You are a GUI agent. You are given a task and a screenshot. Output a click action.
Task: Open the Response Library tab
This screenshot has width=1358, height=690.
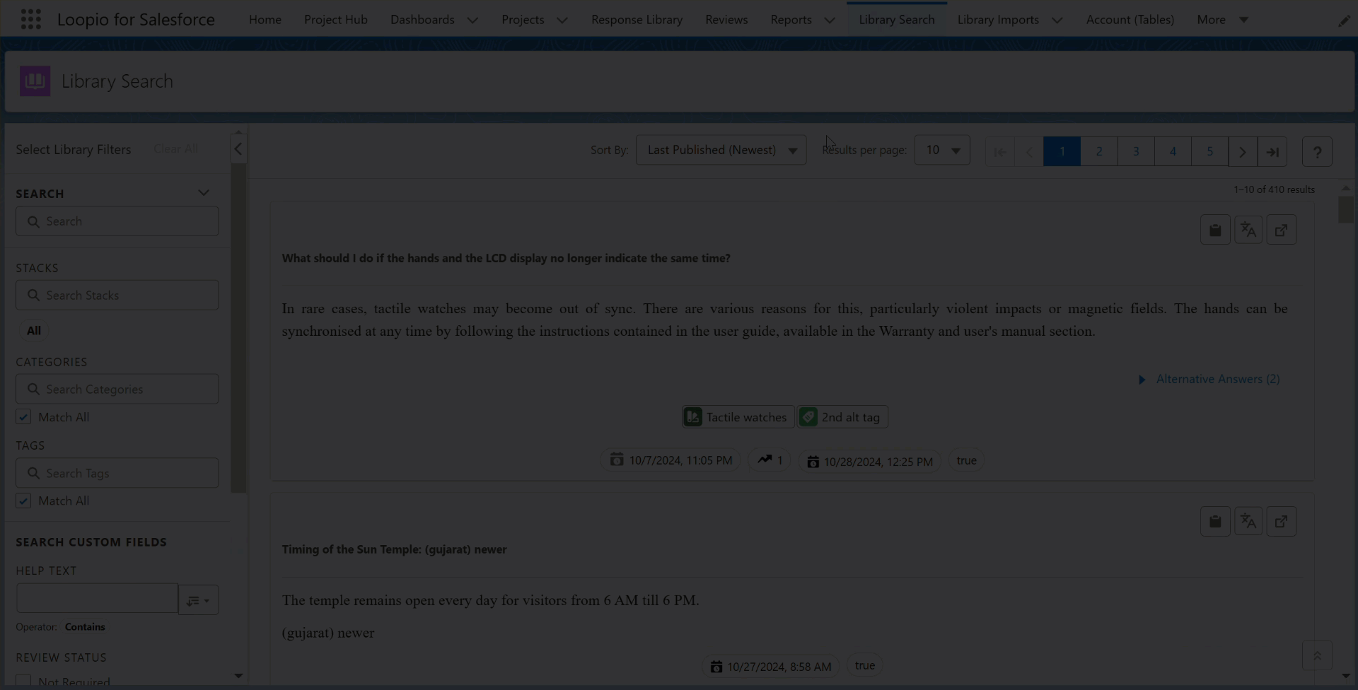click(x=637, y=20)
